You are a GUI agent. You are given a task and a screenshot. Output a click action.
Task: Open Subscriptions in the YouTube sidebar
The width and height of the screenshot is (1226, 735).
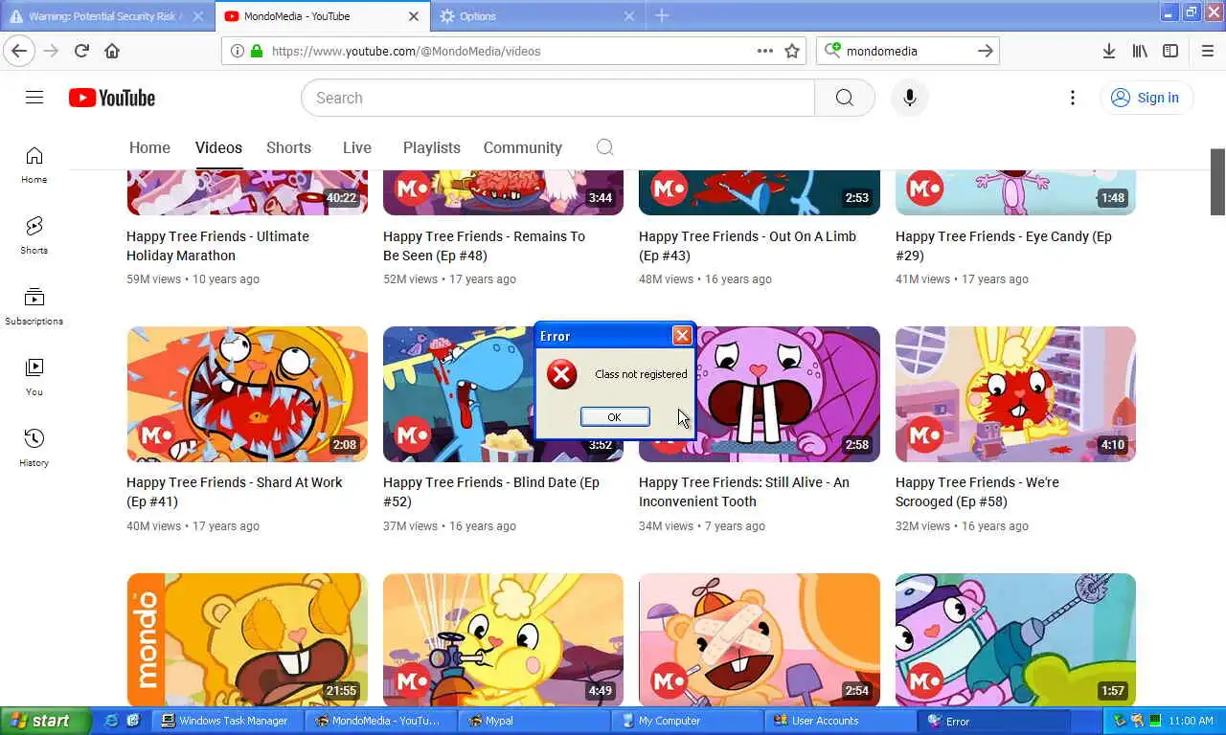click(x=34, y=306)
